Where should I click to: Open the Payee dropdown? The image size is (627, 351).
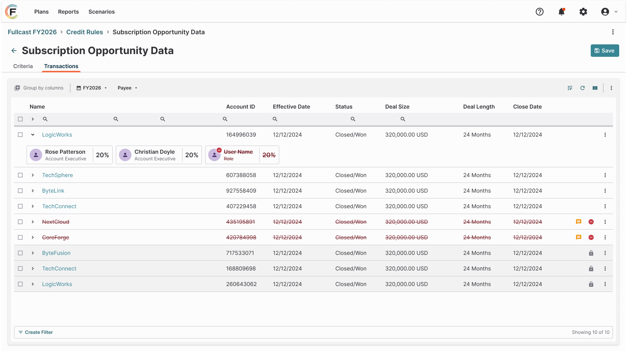pos(128,88)
